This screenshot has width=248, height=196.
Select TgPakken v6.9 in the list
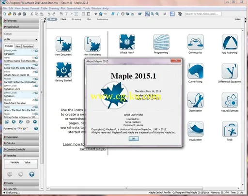pyautogui.click(x=21, y=88)
